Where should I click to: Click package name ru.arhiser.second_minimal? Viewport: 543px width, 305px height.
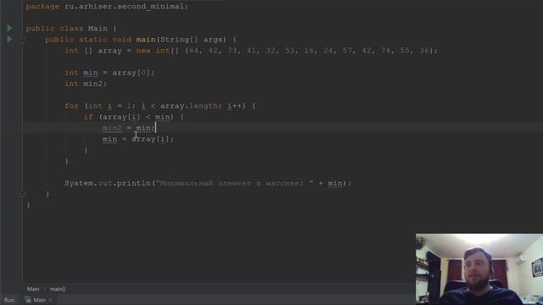(x=124, y=6)
